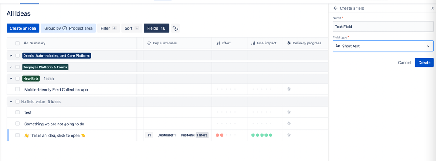Select the checkbox for This is an idea row
436x161 pixels.
pos(17,135)
